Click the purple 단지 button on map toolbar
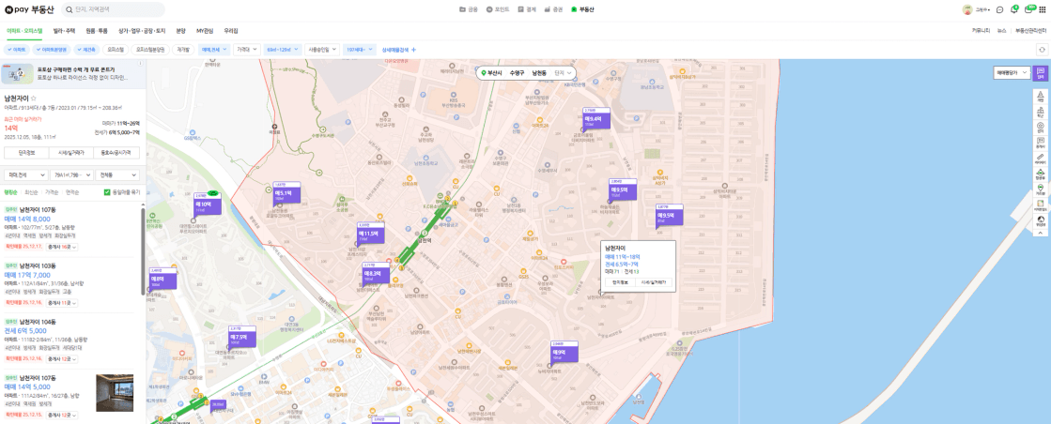The image size is (1051, 424). pyautogui.click(x=1040, y=72)
